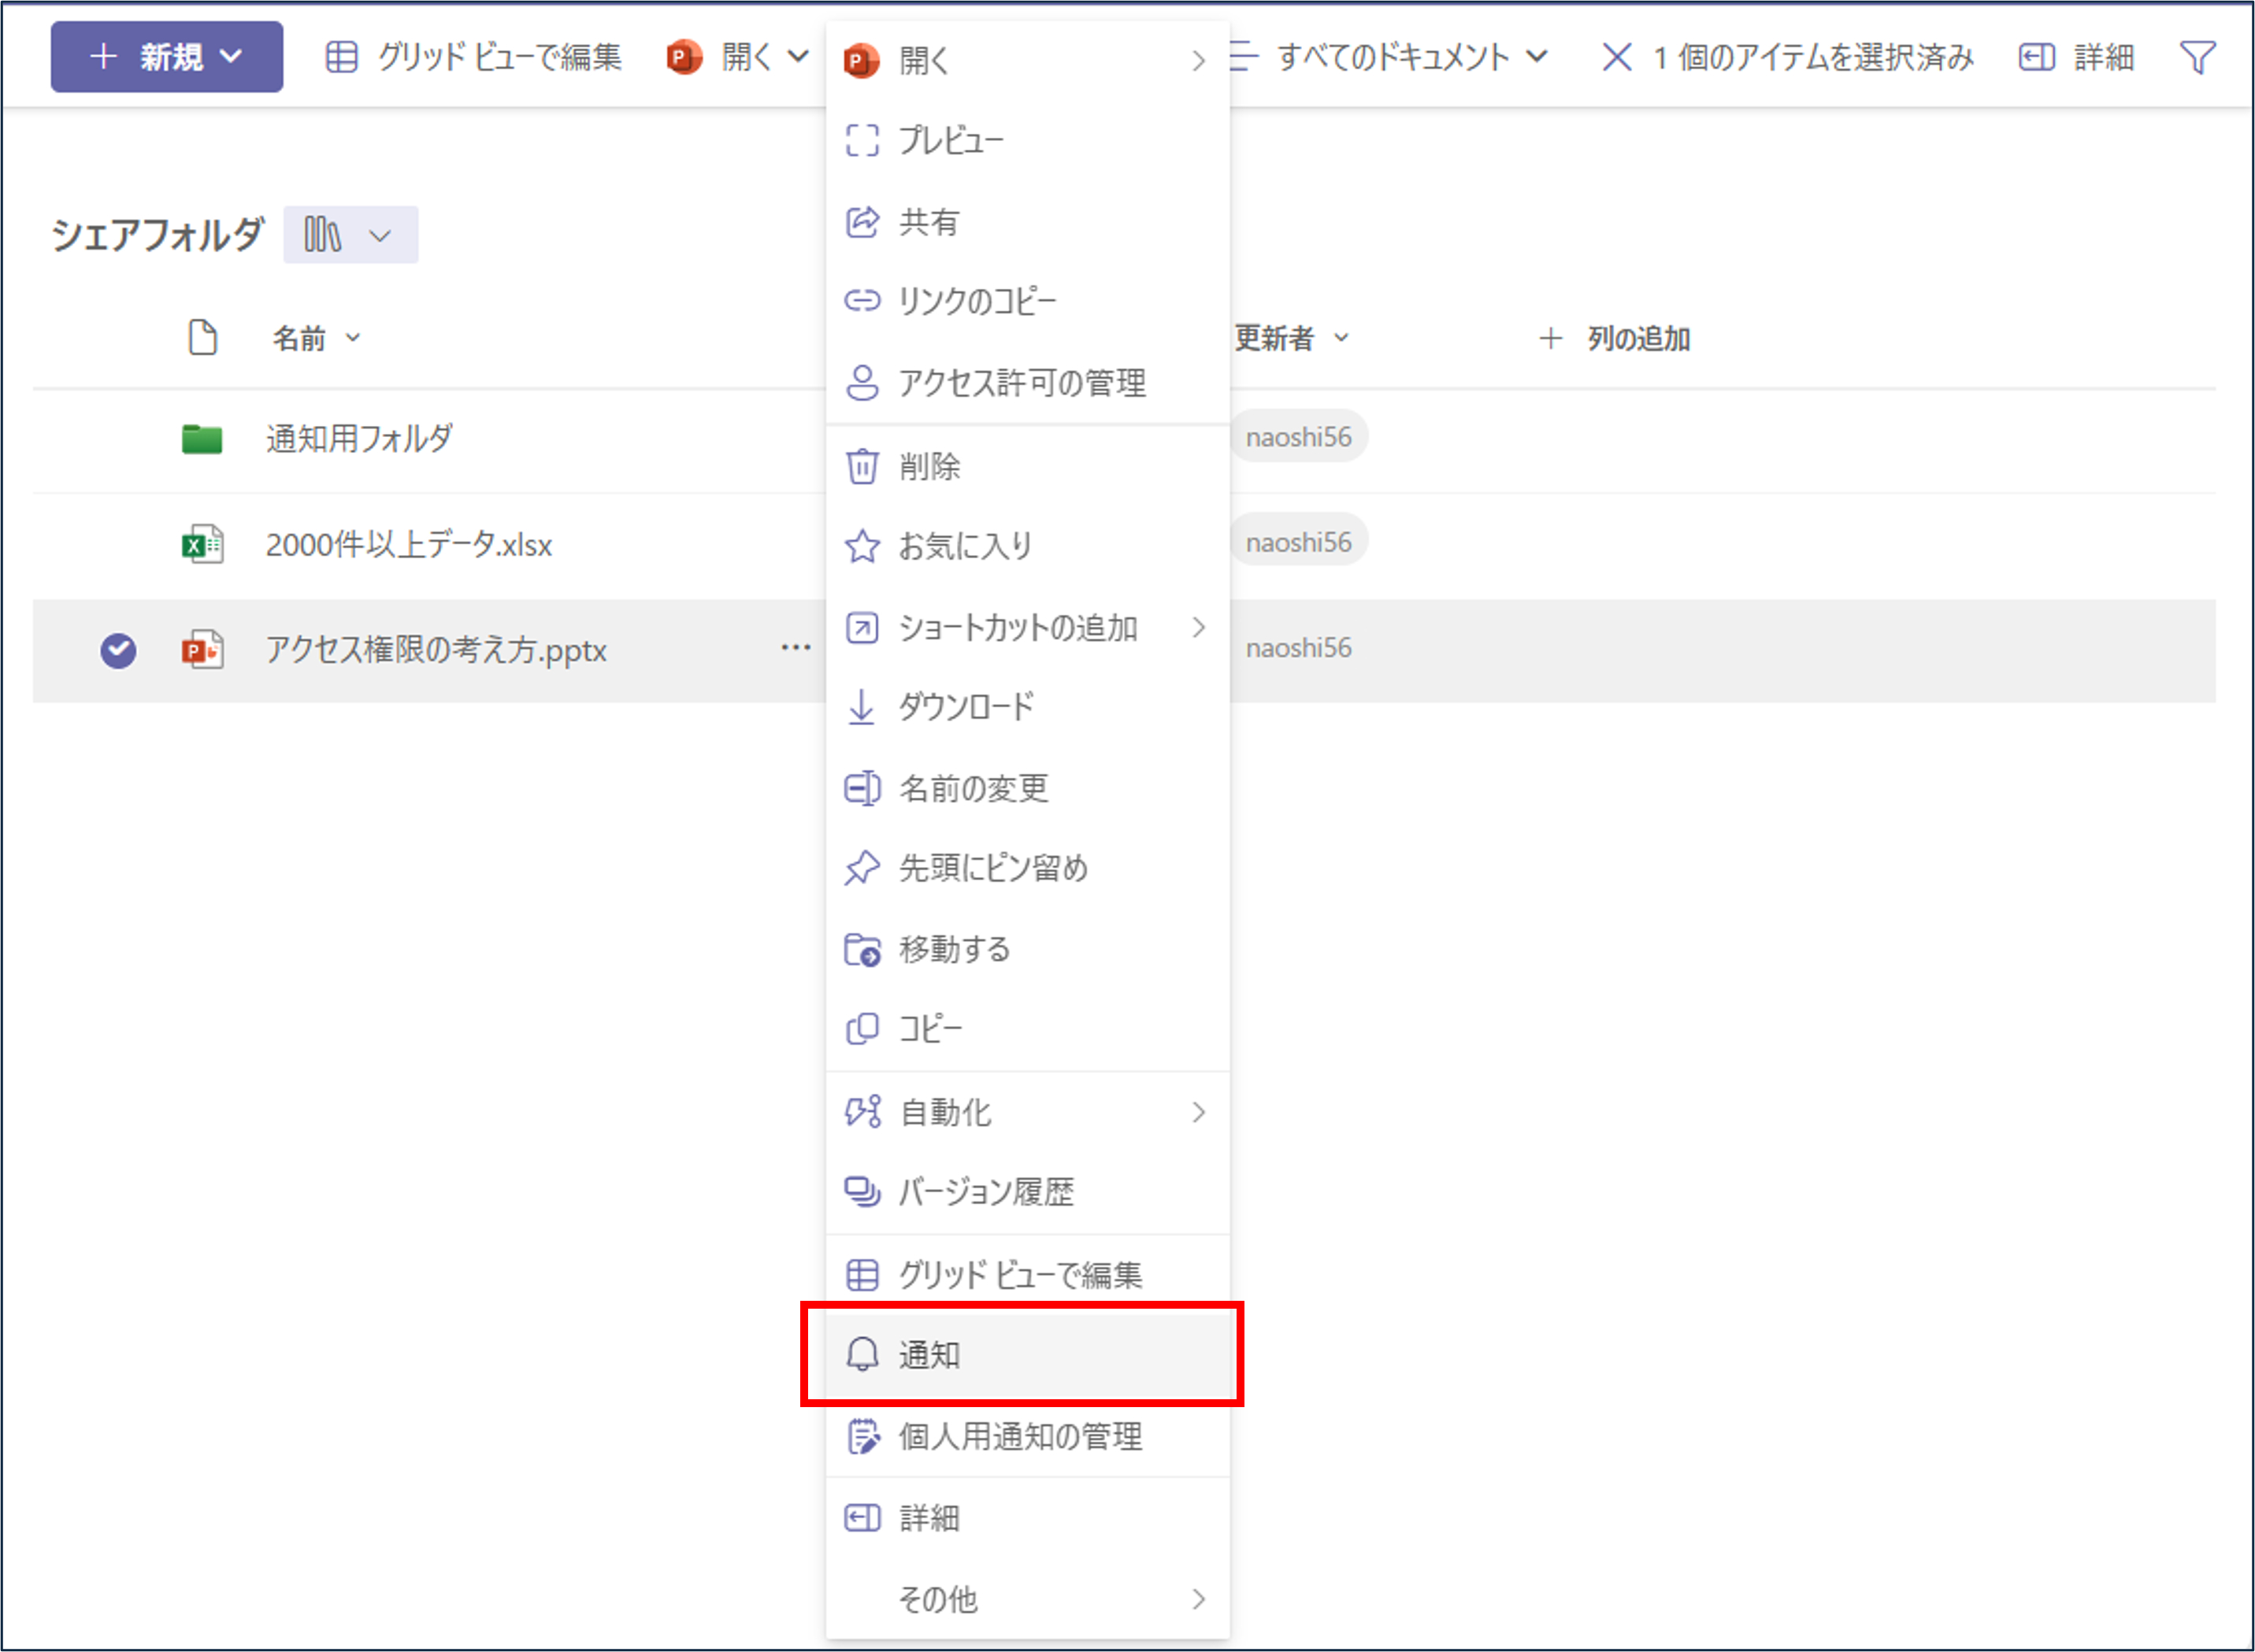Click the green folder icon for 通知用フォルダ
The image size is (2255, 1652).
point(202,439)
